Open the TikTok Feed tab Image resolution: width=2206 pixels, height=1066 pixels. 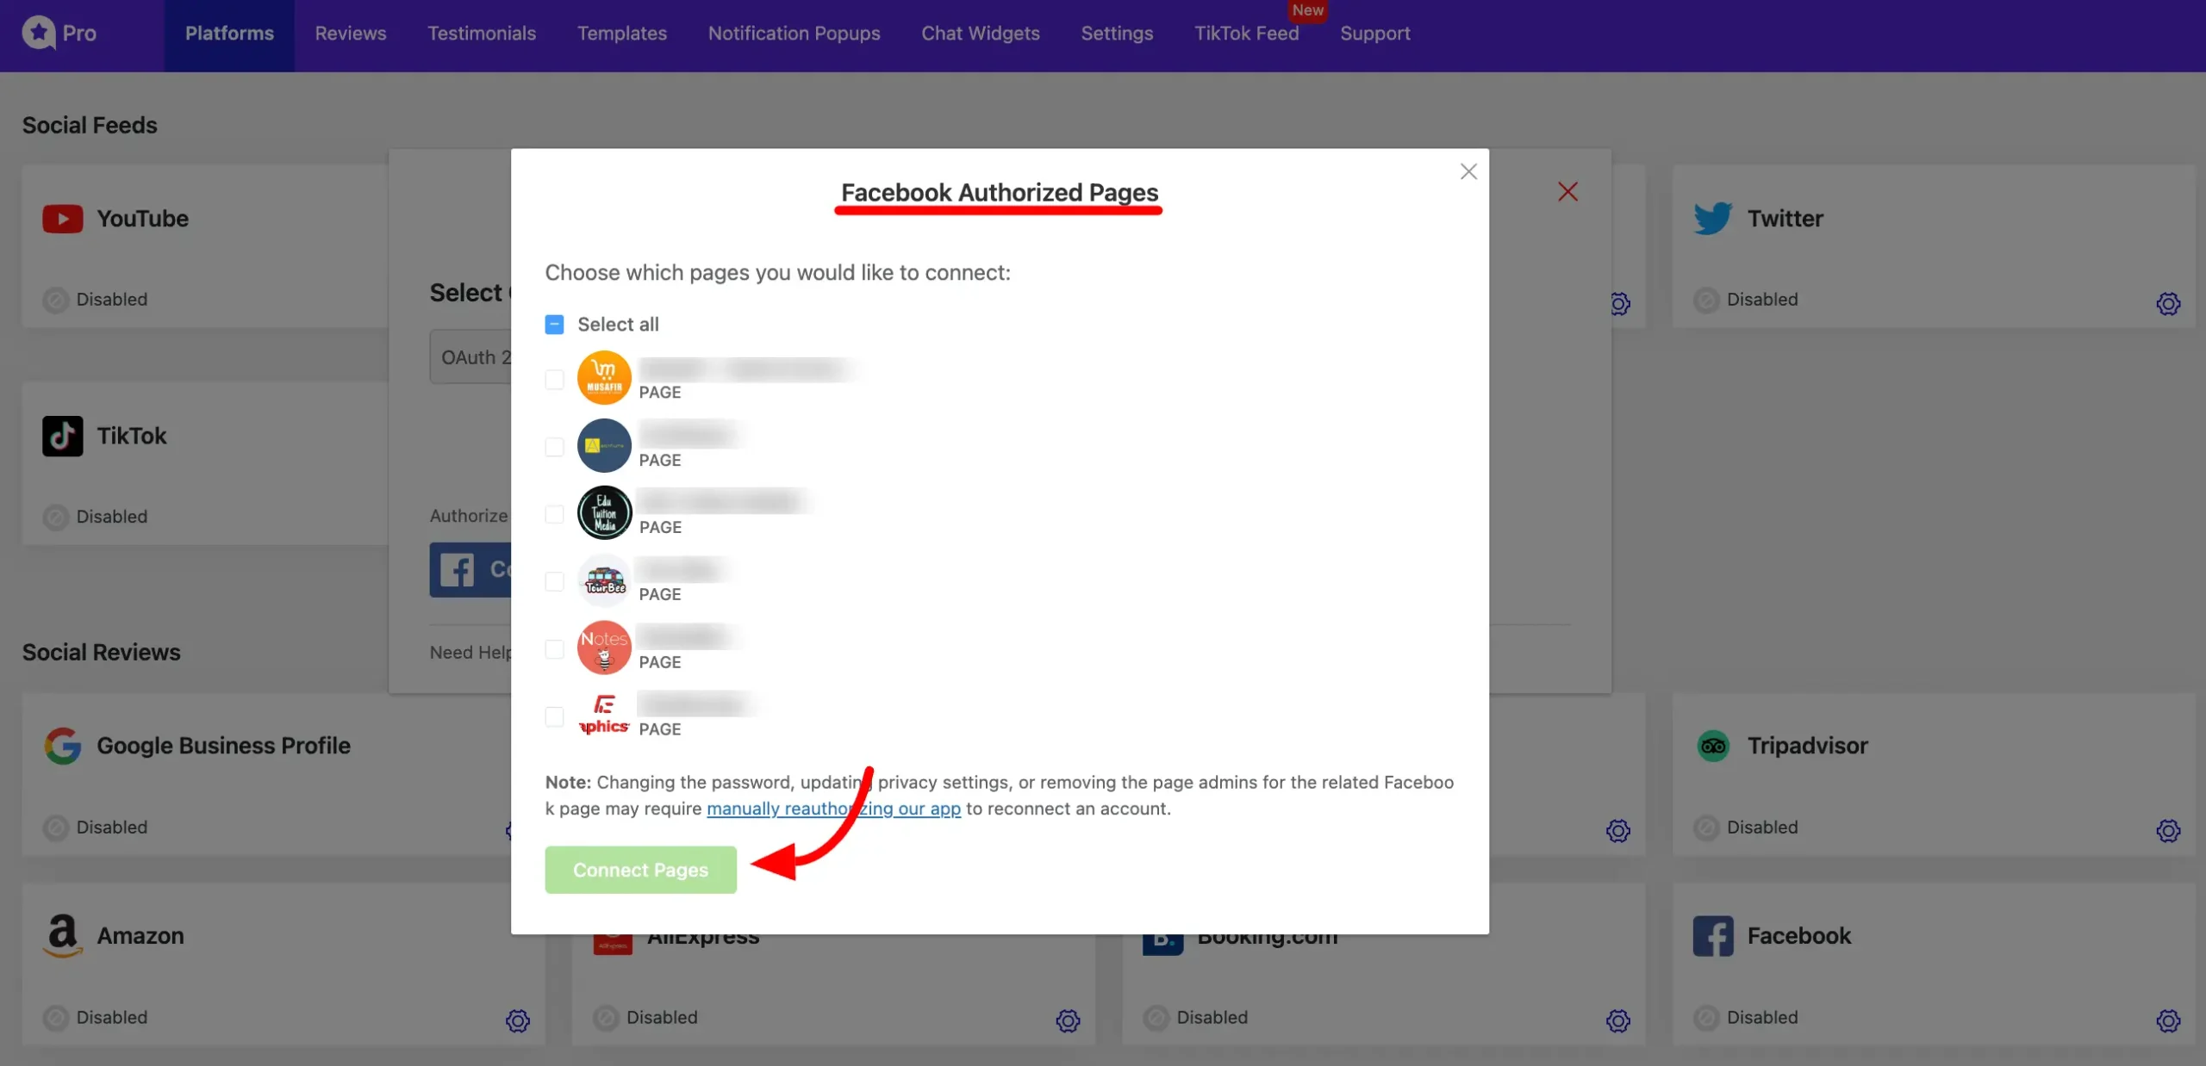pos(1246,34)
